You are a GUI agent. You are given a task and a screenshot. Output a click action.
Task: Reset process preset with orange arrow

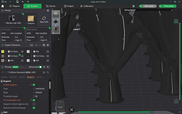[x=2, y=72]
